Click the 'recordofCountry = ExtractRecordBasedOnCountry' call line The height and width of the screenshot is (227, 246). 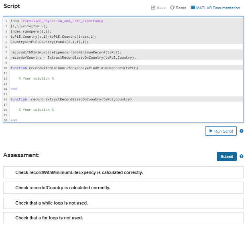73,57
